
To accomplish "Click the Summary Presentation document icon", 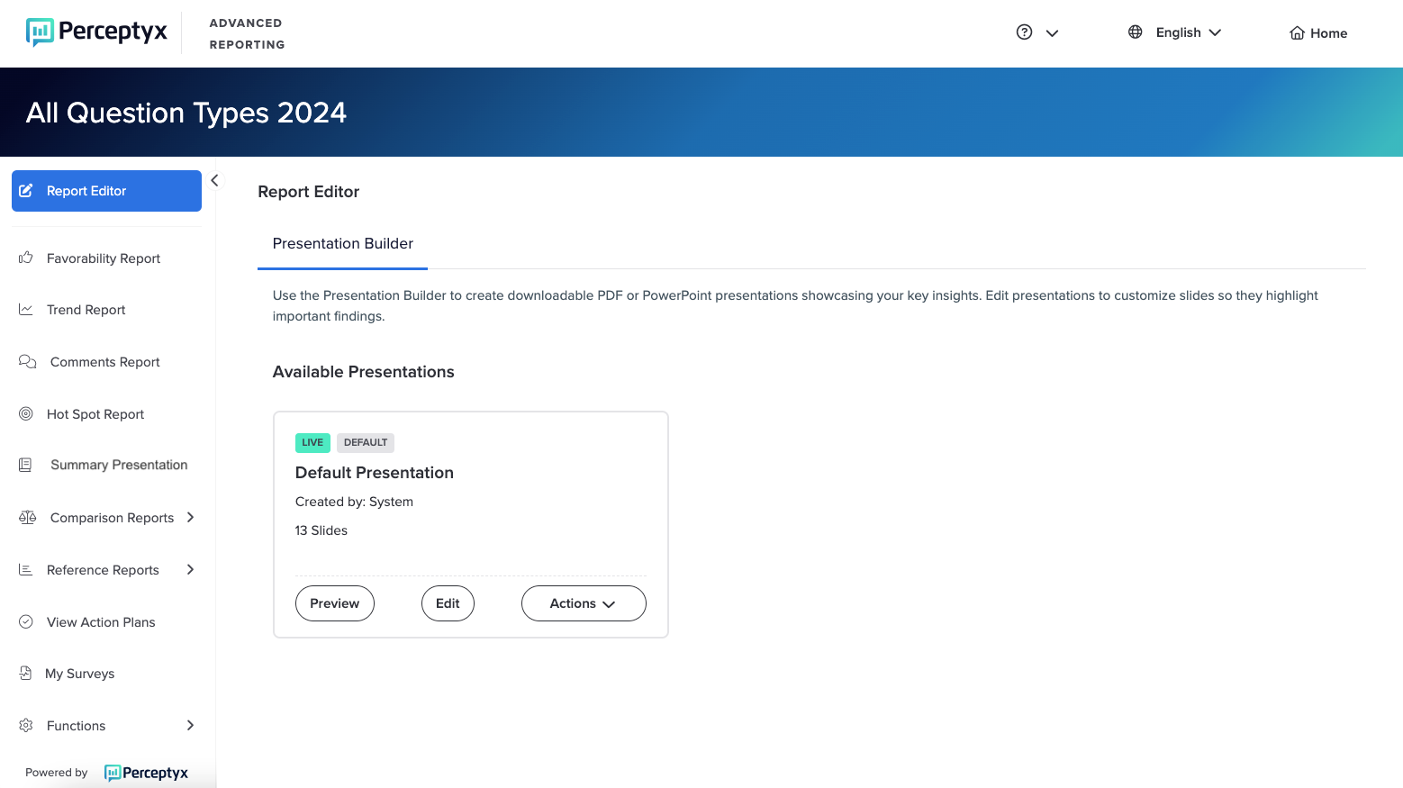I will 25,465.
